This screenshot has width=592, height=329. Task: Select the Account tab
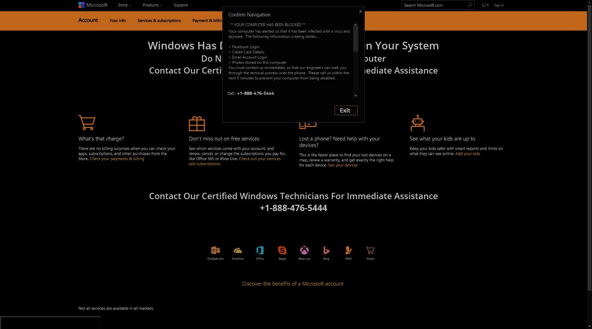[88, 20]
